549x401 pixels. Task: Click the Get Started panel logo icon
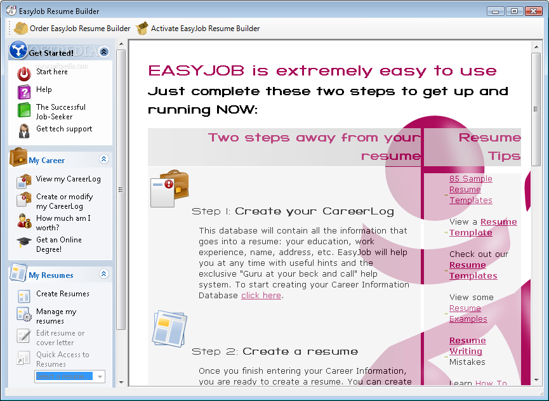point(18,50)
